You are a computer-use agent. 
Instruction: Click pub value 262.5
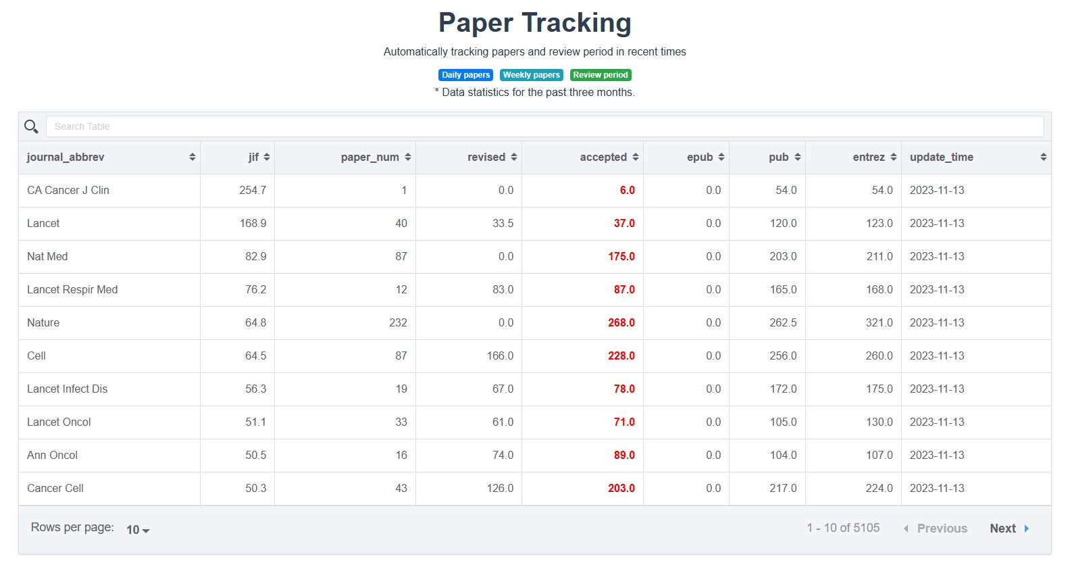(x=783, y=323)
